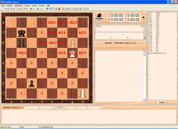Select move '1.Te1 -M13' in list
Viewport: 178px width, 129px height.
click(154, 23)
